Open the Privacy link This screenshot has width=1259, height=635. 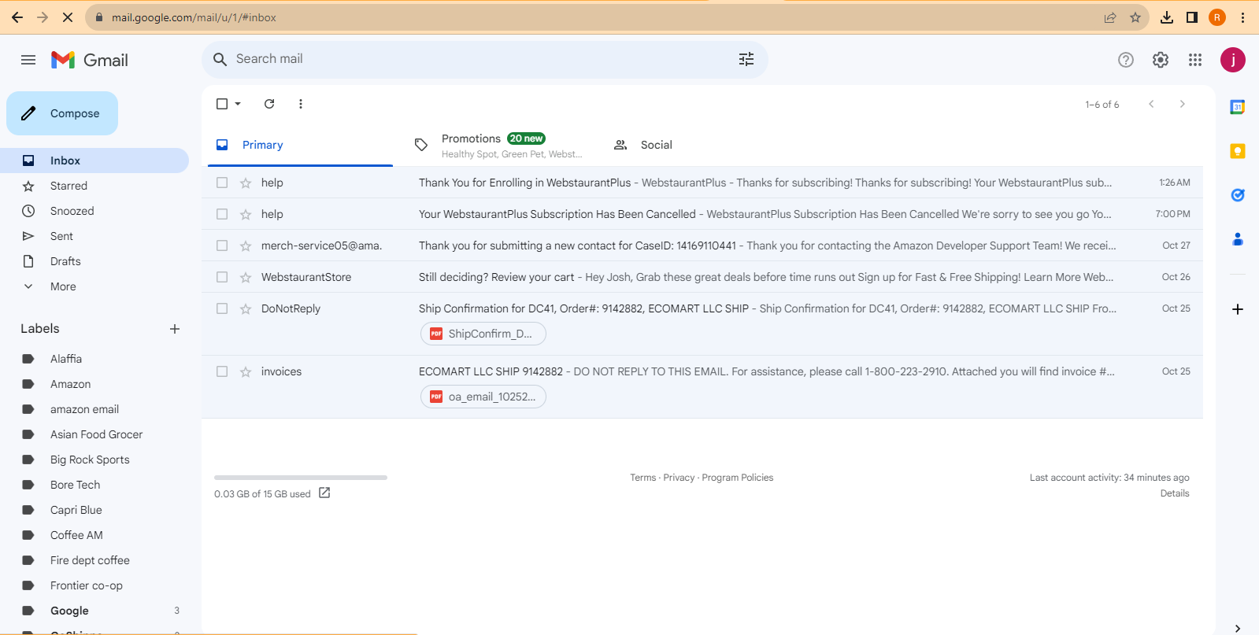679,478
